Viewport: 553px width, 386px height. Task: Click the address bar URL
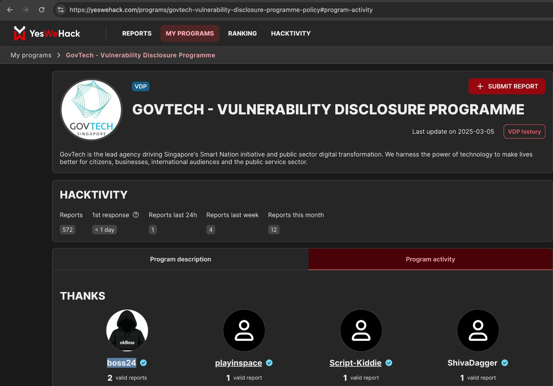[x=221, y=10]
